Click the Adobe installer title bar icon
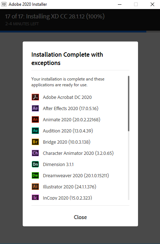The image size is (160, 244). [4, 4]
